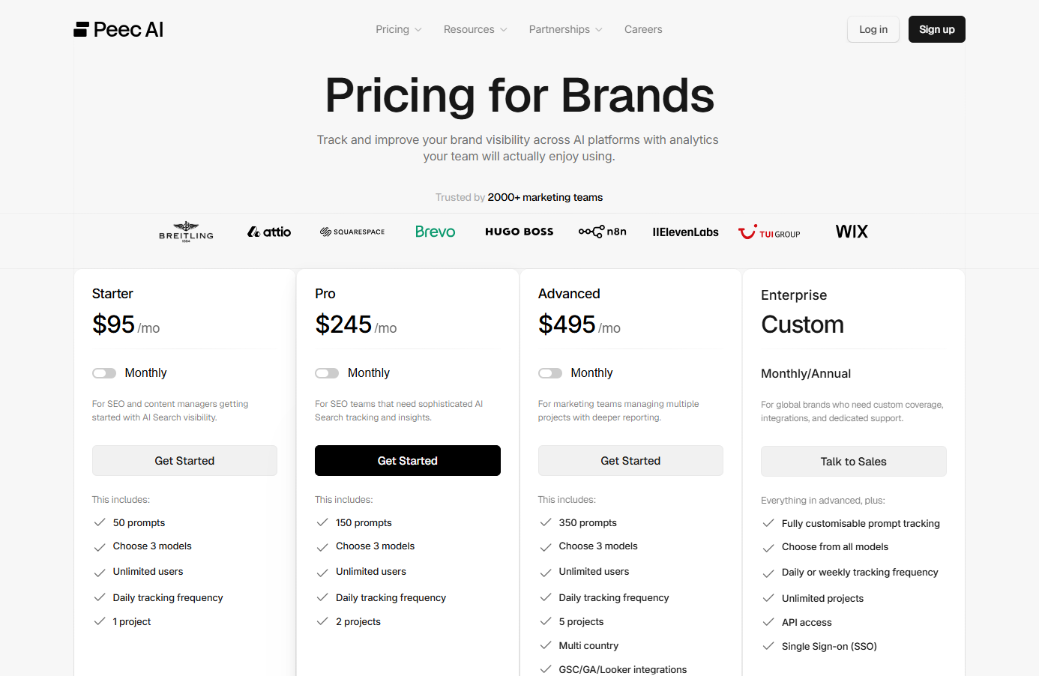
Task: Click the TUI Group logo
Action: 769,232
